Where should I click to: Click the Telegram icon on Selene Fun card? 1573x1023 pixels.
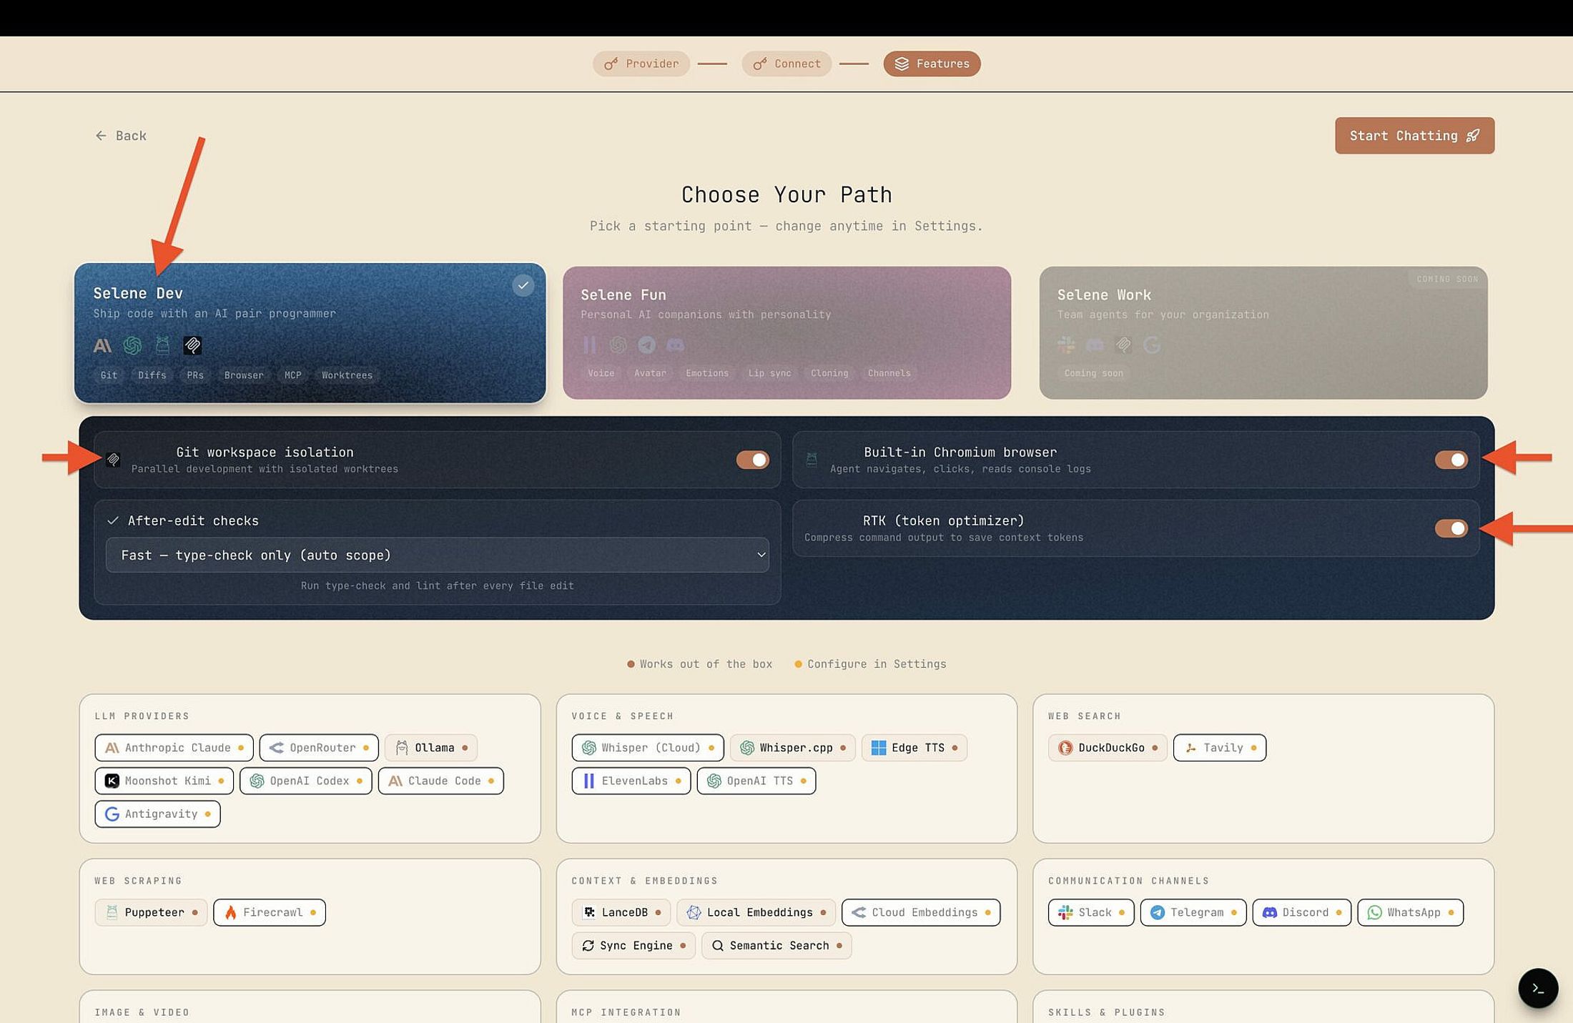(647, 345)
